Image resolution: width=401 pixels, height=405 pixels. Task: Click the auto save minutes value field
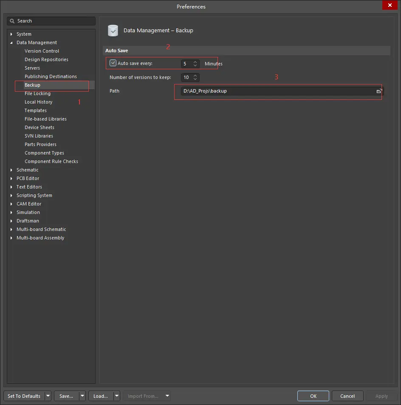pos(187,64)
